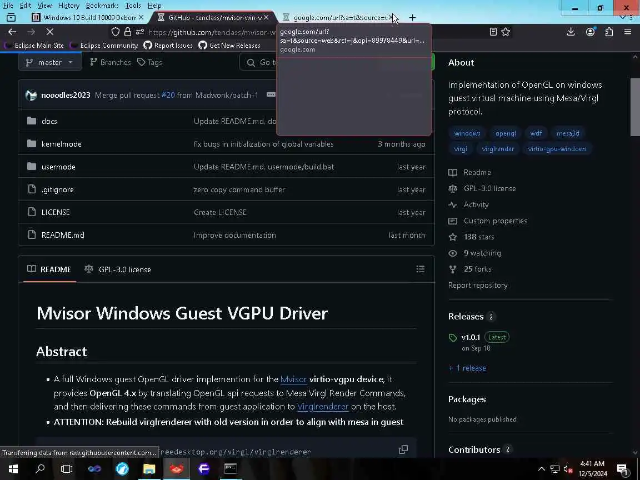Image resolution: width=640 pixels, height=480 pixels.
Task: Open the View menu
Action: (x=44, y=6)
